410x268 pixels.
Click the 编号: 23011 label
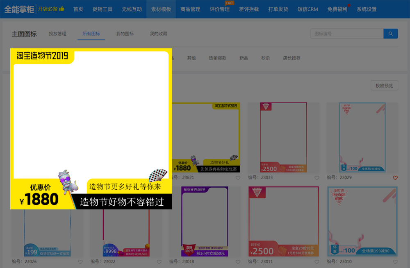pyautogui.click(x=260, y=261)
